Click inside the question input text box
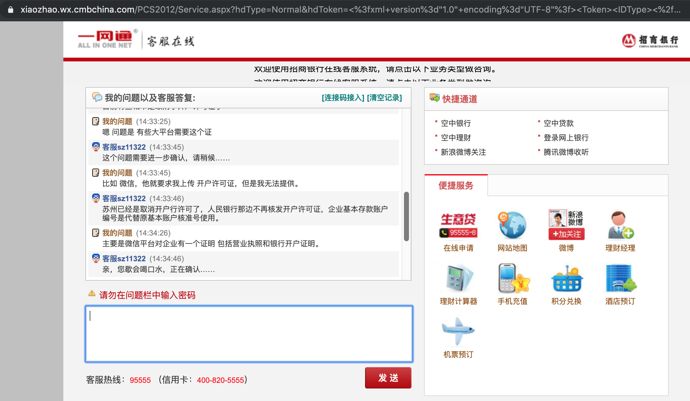Screen dimensions: 690x401 (x=249, y=334)
